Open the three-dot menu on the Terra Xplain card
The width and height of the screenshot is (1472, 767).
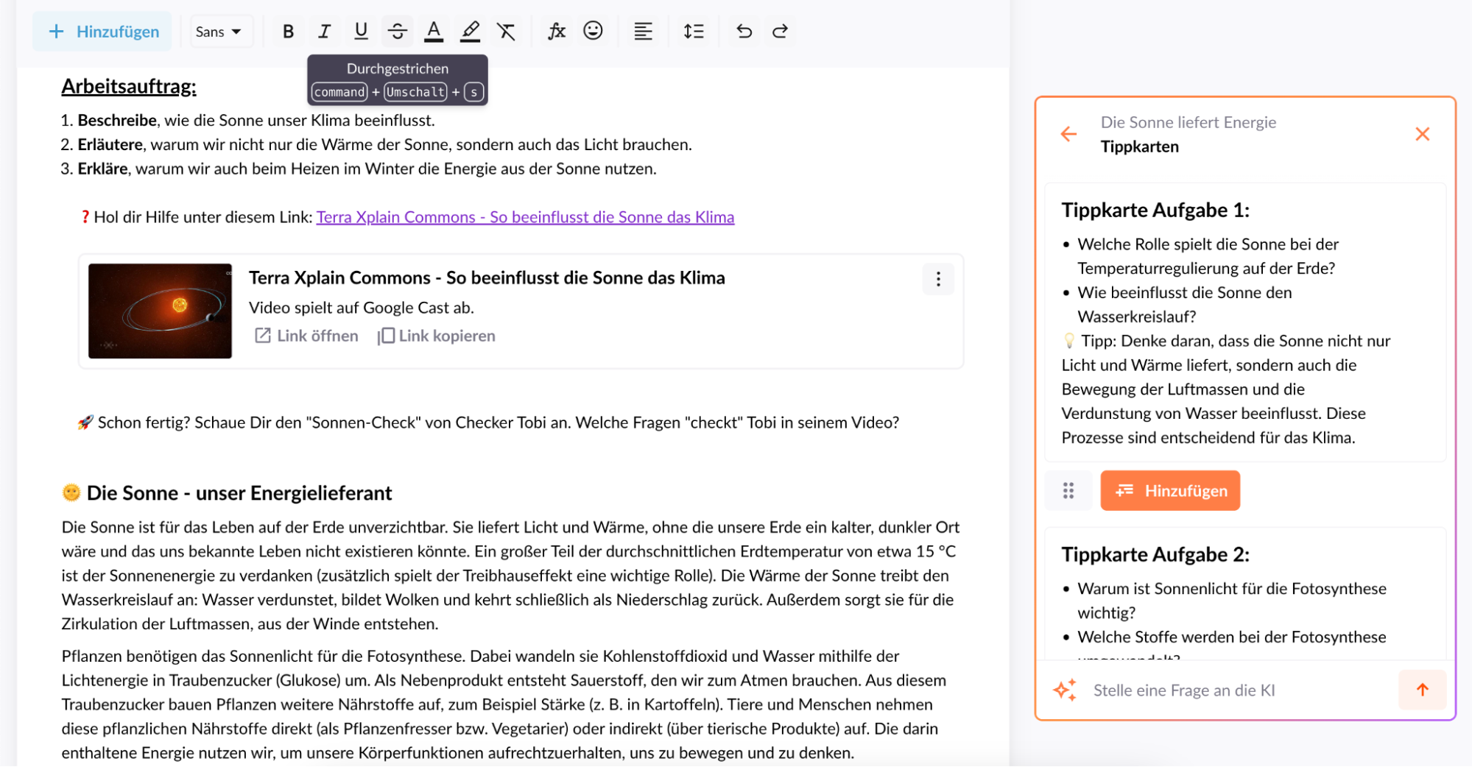click(937, 279)
